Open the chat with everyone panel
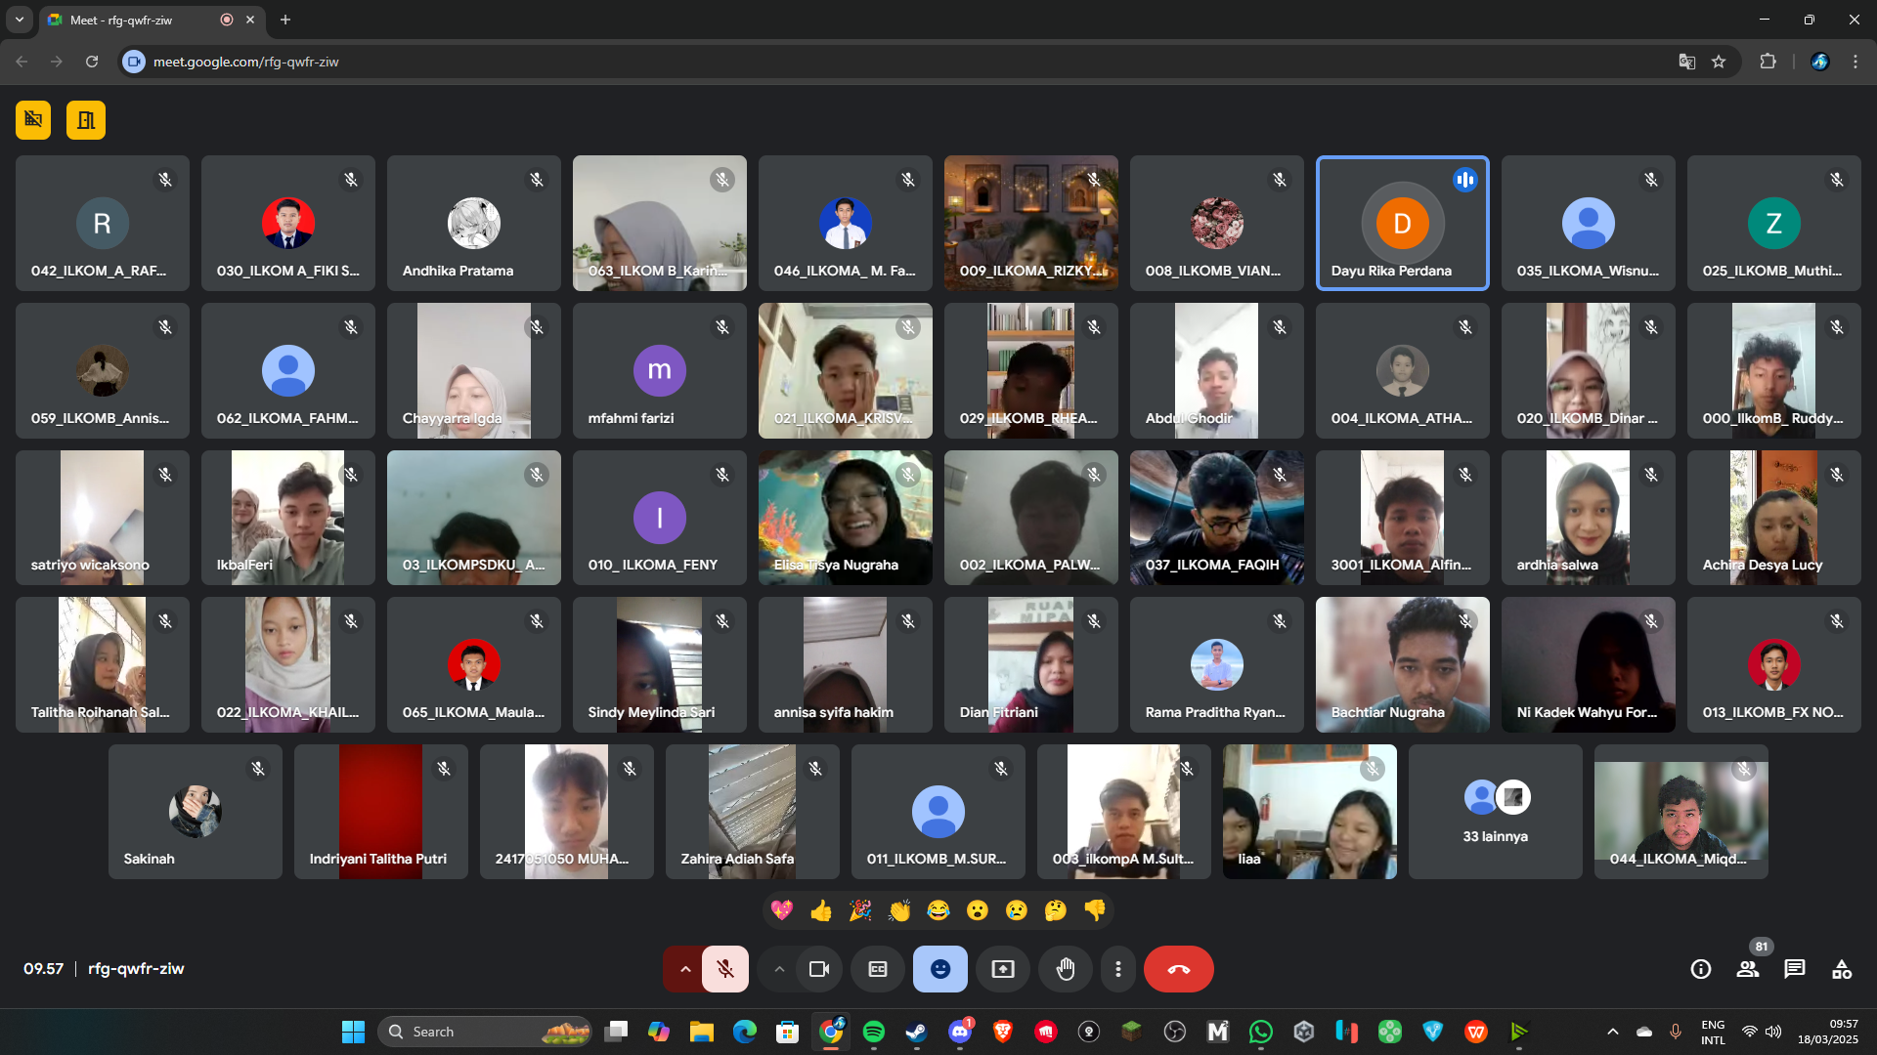Screen dimensions: 1877x1055 click(x=1795, y=969)
